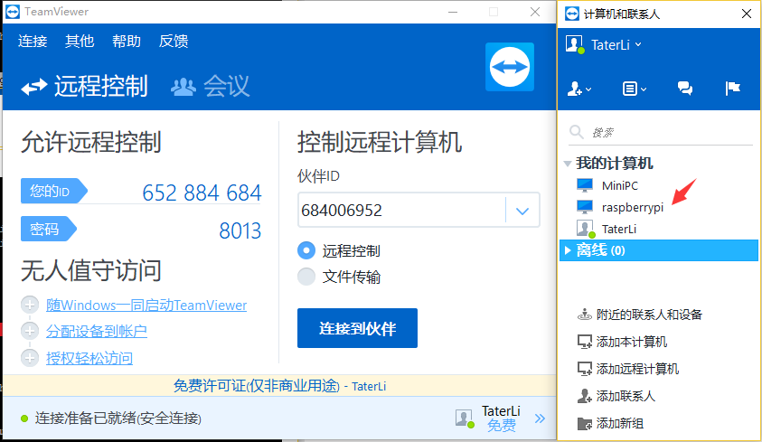Screen dimensions: 762x442
Task: Click the 免费 label in status bar
Action: 501,426
